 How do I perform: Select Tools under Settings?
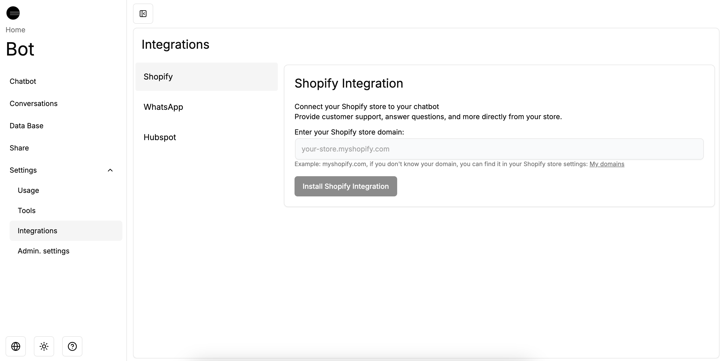[27, 210]
